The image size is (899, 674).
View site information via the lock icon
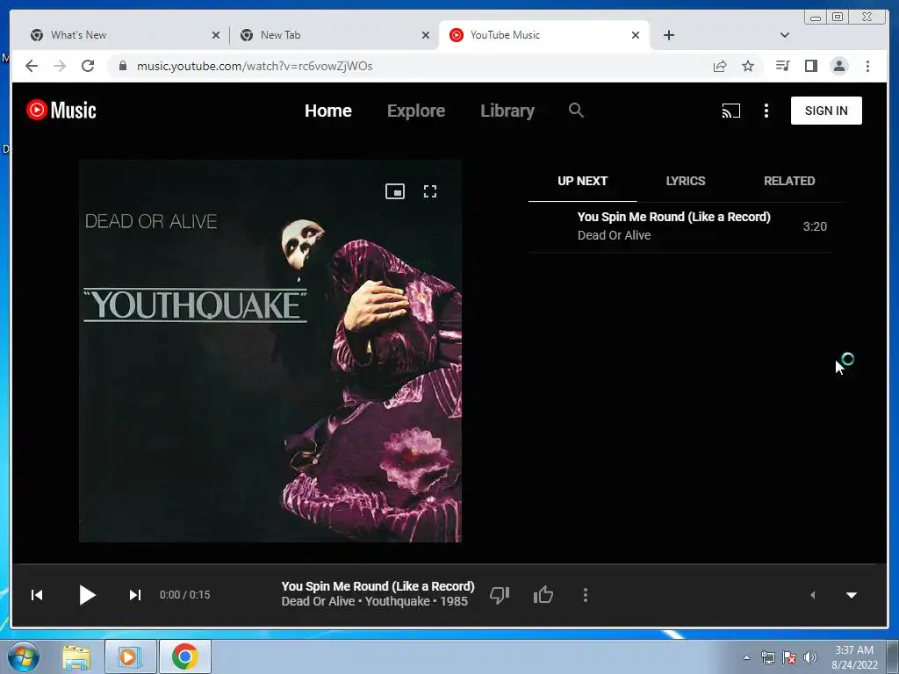click(x=123, y=66)
